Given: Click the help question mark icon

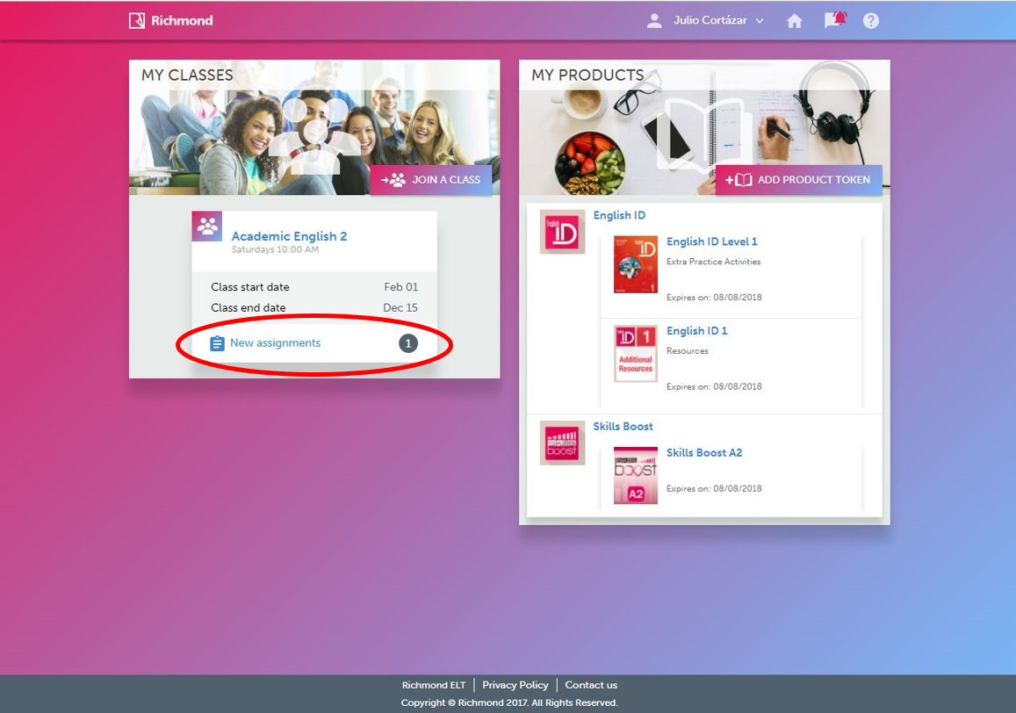Looking at the screenshot, I should tap(870, 21).
